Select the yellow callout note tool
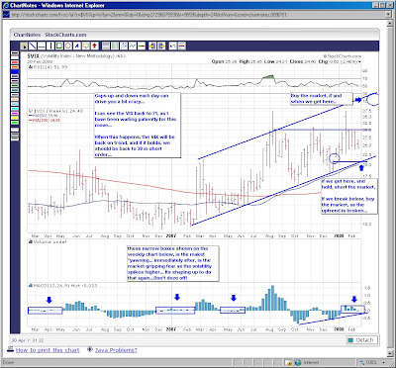396x368 pixels. [x=86, y=46]
